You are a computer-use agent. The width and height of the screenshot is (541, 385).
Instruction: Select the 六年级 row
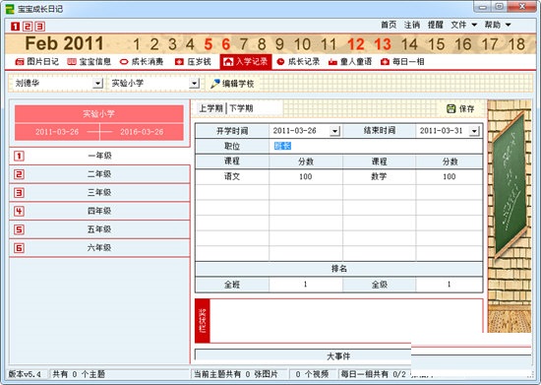coord(99,247)
